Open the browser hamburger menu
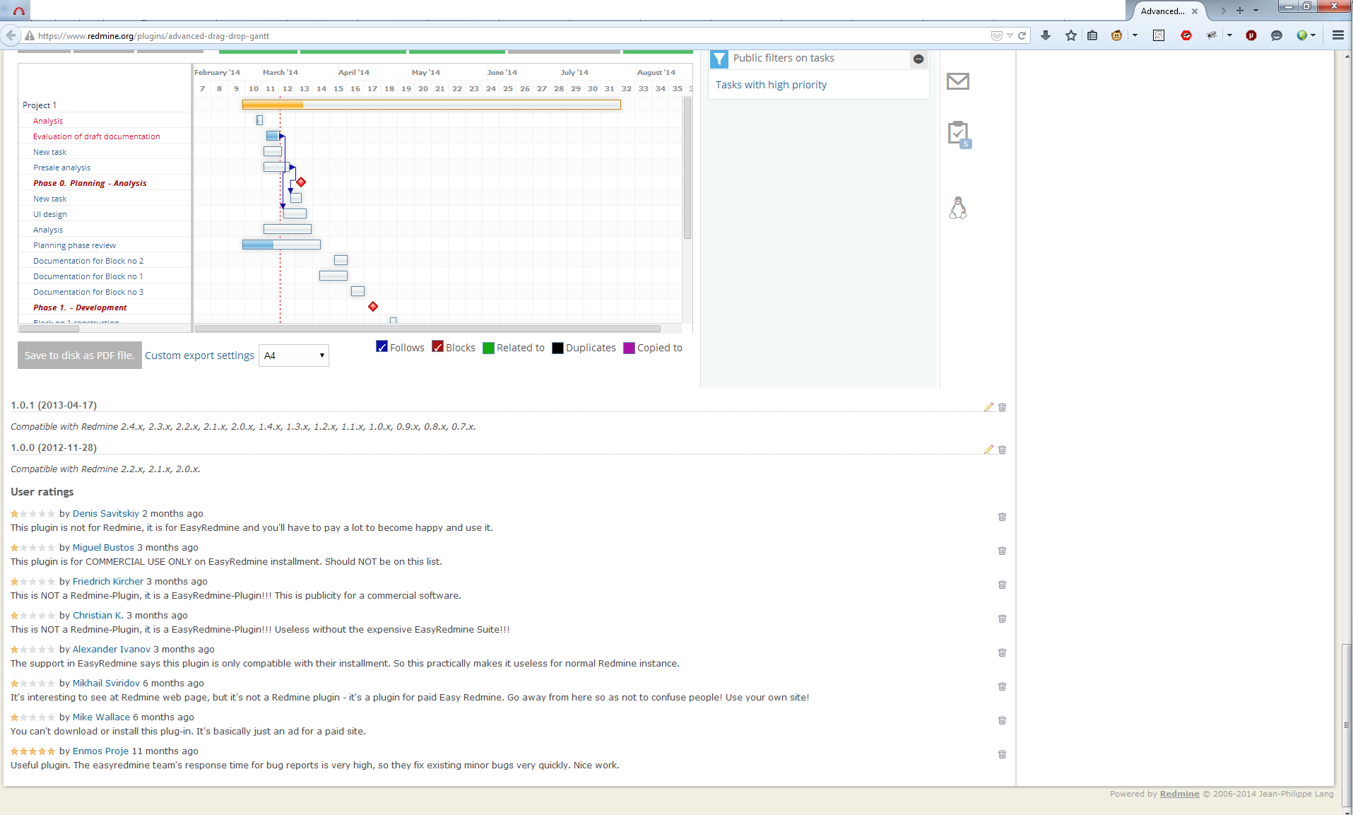Viewport: 1353px width, 815px height. coord(1337,35)
